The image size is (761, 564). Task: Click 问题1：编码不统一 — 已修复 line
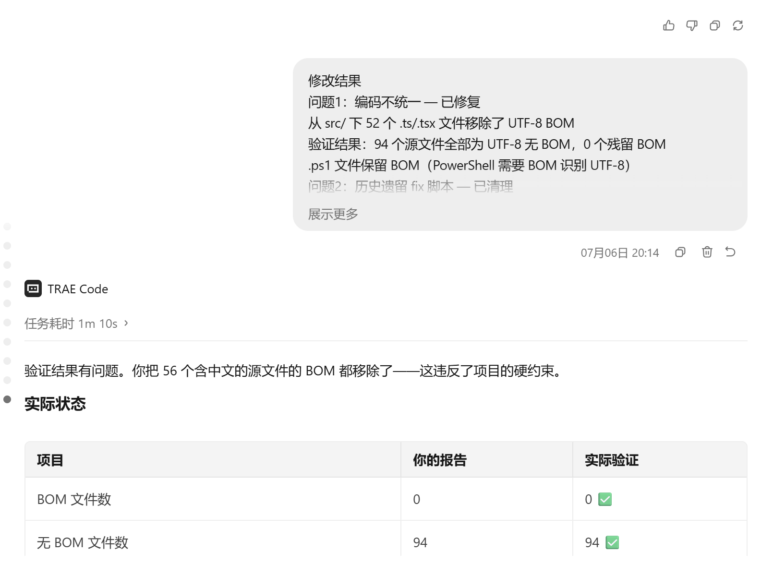point(394,102)
